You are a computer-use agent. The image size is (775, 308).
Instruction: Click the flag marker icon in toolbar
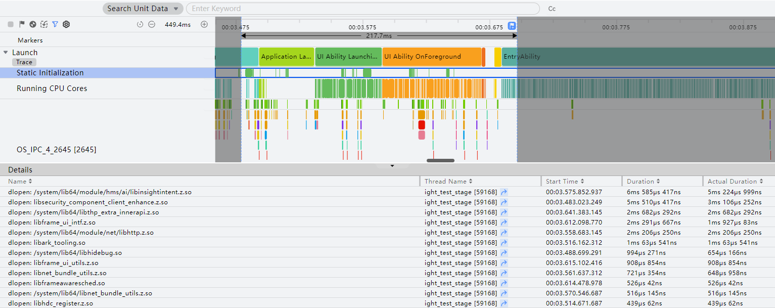point(22,24)
